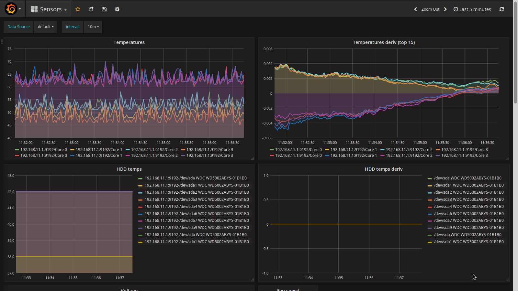Screen dimensions: 518x291
Task: Shift time range backward with left arrow
Action: pyautogui.click(x=415, y=9)
